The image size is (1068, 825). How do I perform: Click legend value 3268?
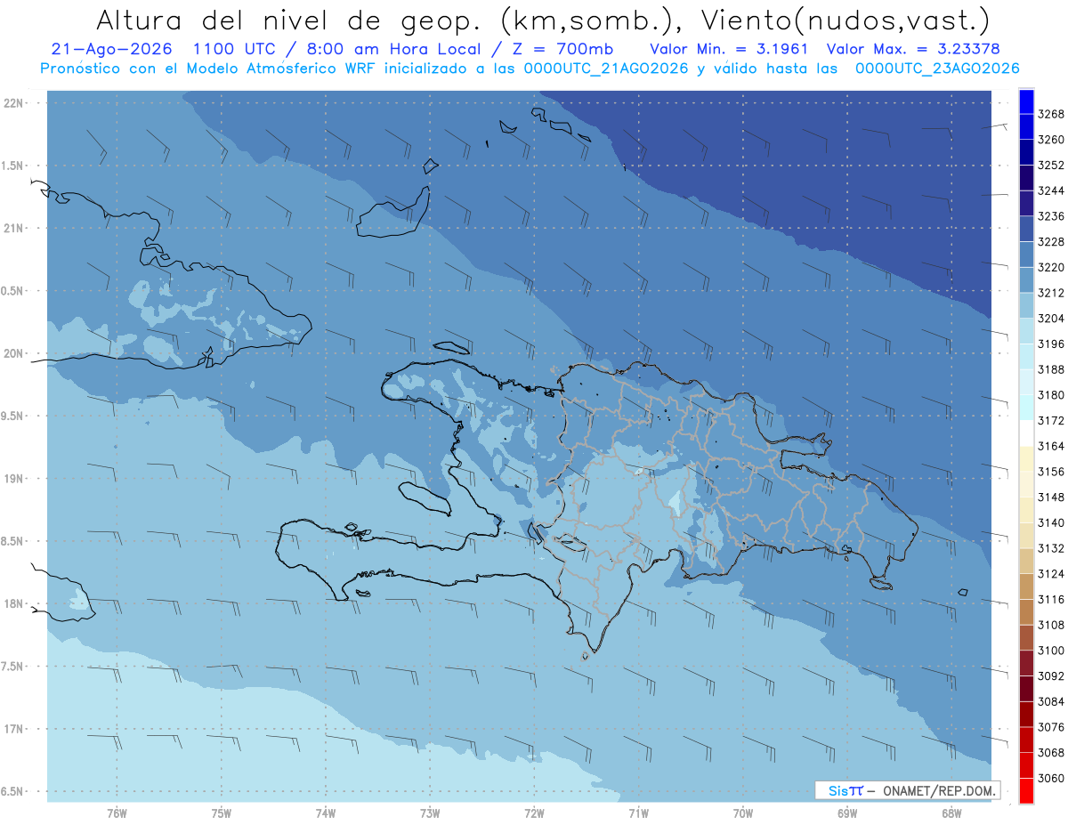[1051, 114]
